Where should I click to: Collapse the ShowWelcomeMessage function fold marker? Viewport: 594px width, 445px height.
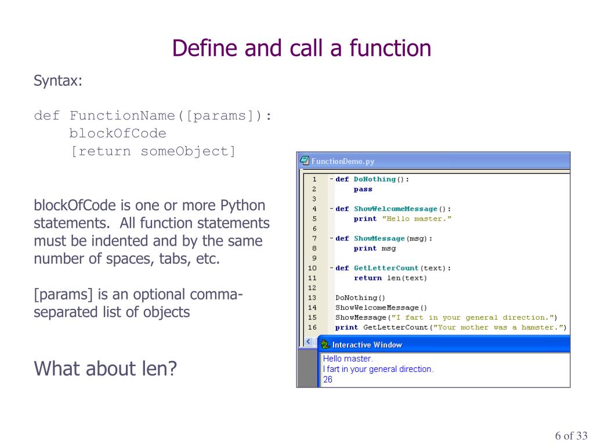[x=331, y=209]
